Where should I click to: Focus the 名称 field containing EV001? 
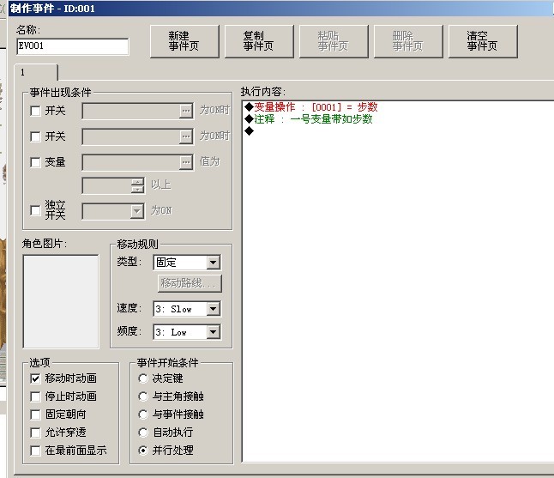(x=72, y=46)
